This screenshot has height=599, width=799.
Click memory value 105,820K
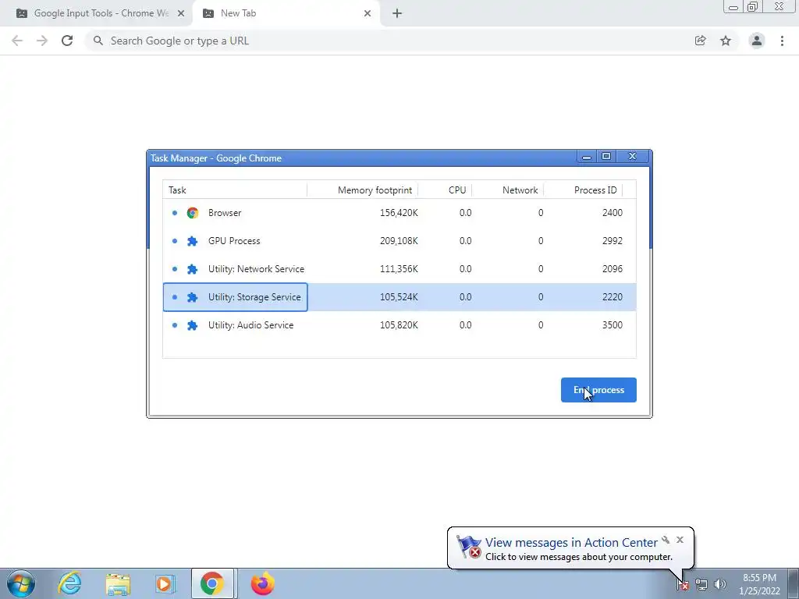pos(399,325)
